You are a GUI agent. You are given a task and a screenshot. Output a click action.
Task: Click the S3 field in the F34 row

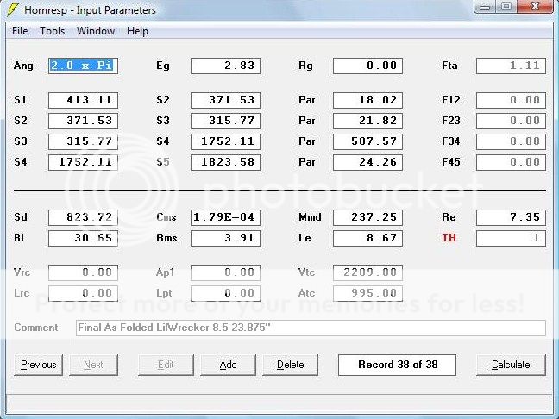pyautogui.click(x=83, y=141)
